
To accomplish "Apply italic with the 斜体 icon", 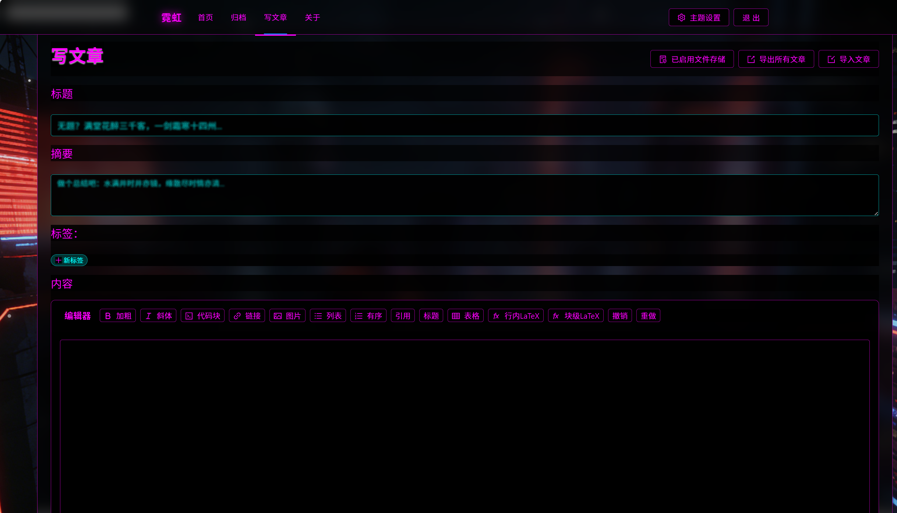I will pyautogui.click(x=148, y=316).
